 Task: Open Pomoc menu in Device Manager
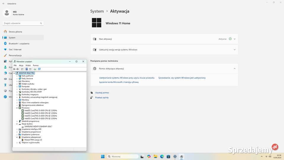click(x=36, y=65)
